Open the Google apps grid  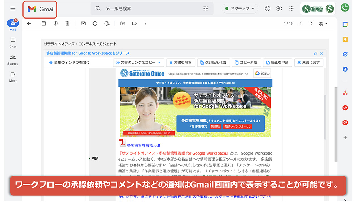(291, 9)
